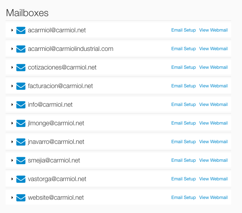This screenshot has height=213, width=242.
Task: Click the cotizaciones@carmiol.net mail icon
Action: tap(21, 67)
